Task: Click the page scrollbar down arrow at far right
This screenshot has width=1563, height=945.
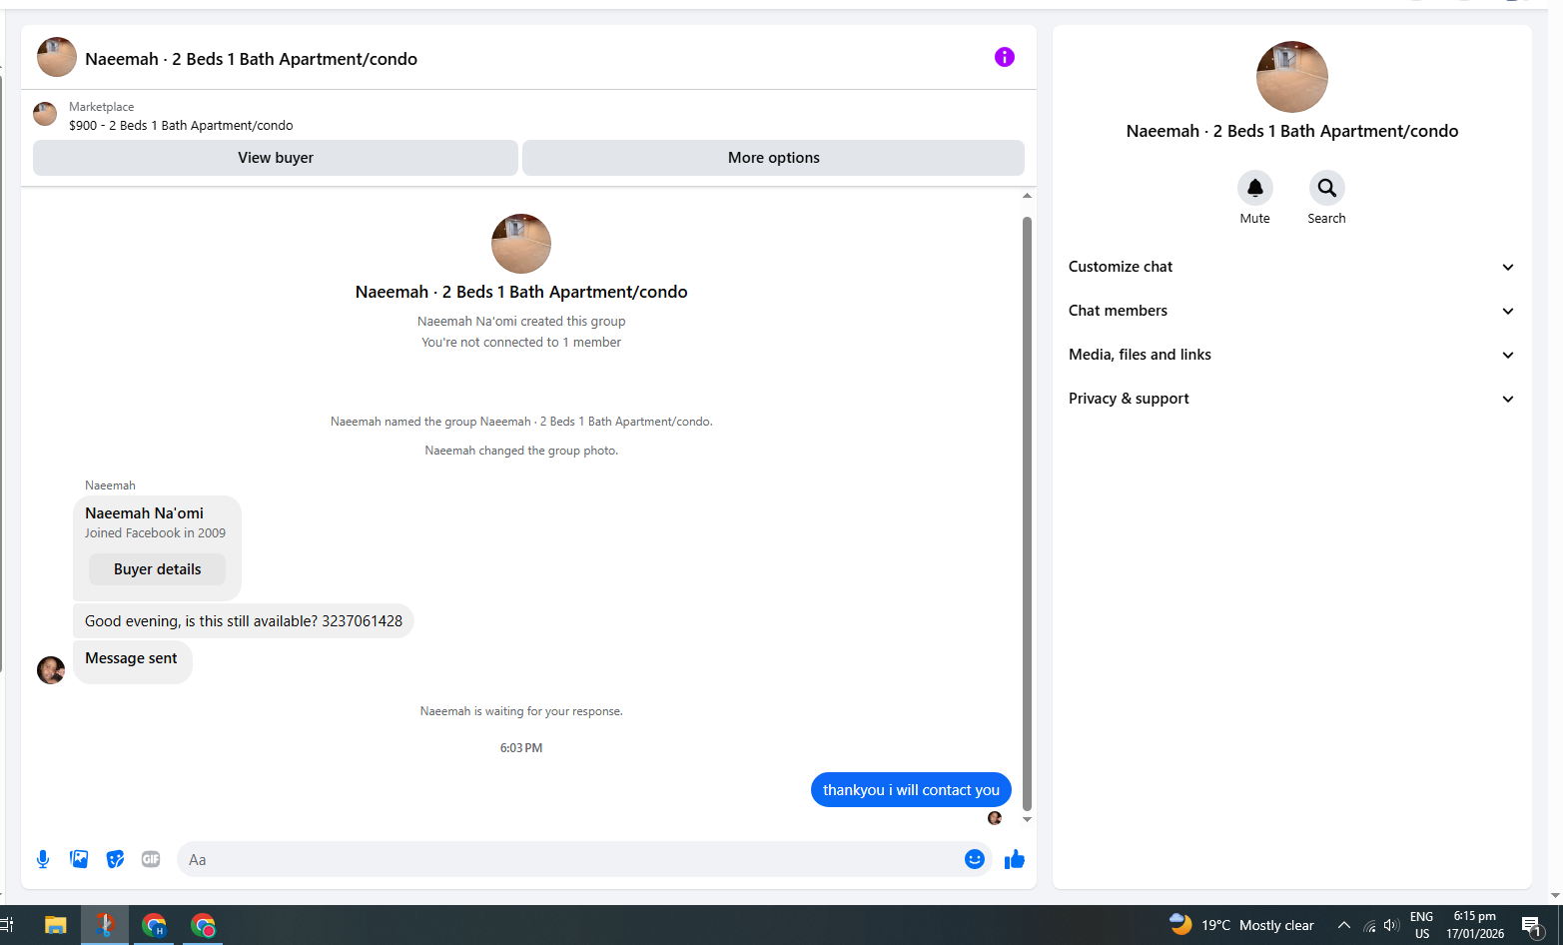Action: (x=1555, y=895)
